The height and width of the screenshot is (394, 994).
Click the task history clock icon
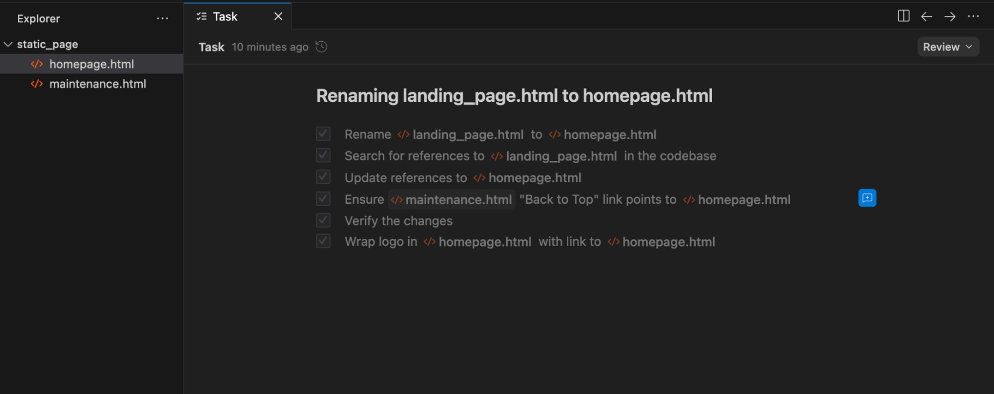click(x=322, y=47)
